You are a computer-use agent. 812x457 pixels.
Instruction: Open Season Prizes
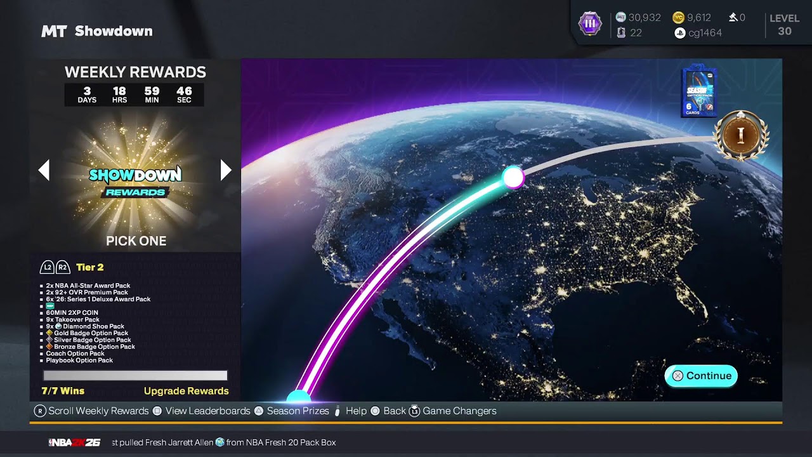[298, 411]
